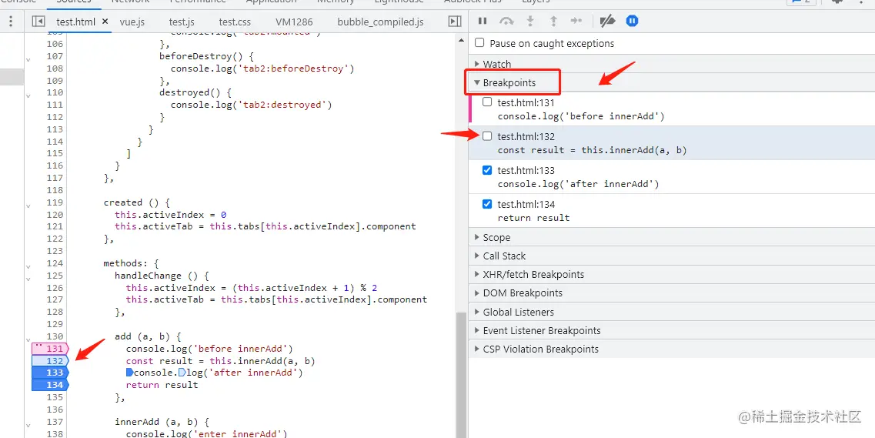875x438 pixels.
Task: Open the test.js file tab
Action: (182, 22)
